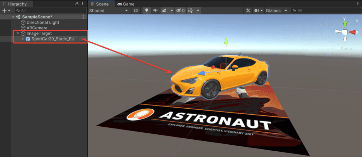Open effects dropdown arrow beside skybox icon
362x157 pixels.
pos(171,10)
